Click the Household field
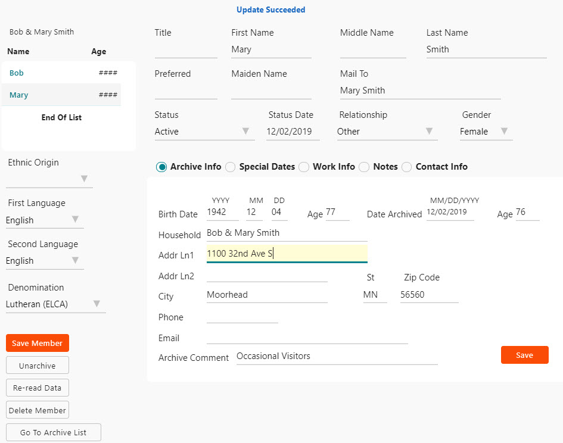This screenshot has width=563, height=443. tap(287, 233)
